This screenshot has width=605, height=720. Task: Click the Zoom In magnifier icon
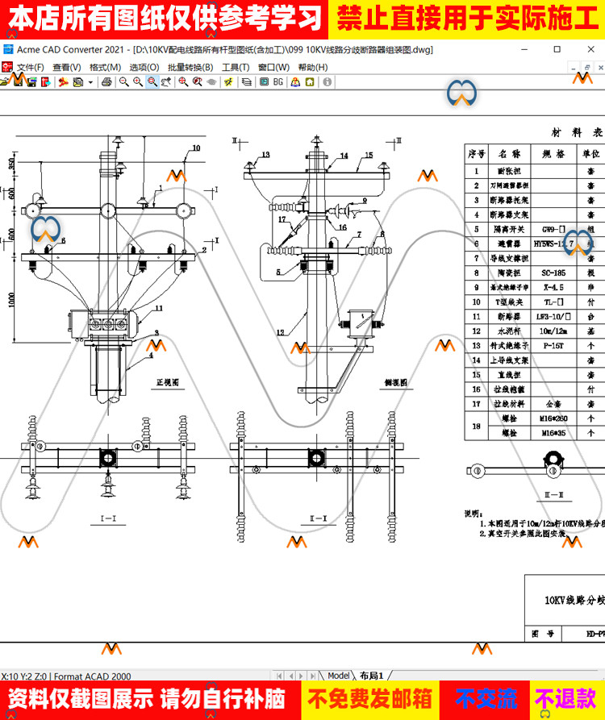(138, 81)
